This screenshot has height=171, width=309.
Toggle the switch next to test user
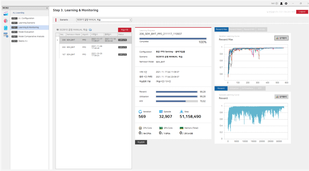[x=276, y=3]
